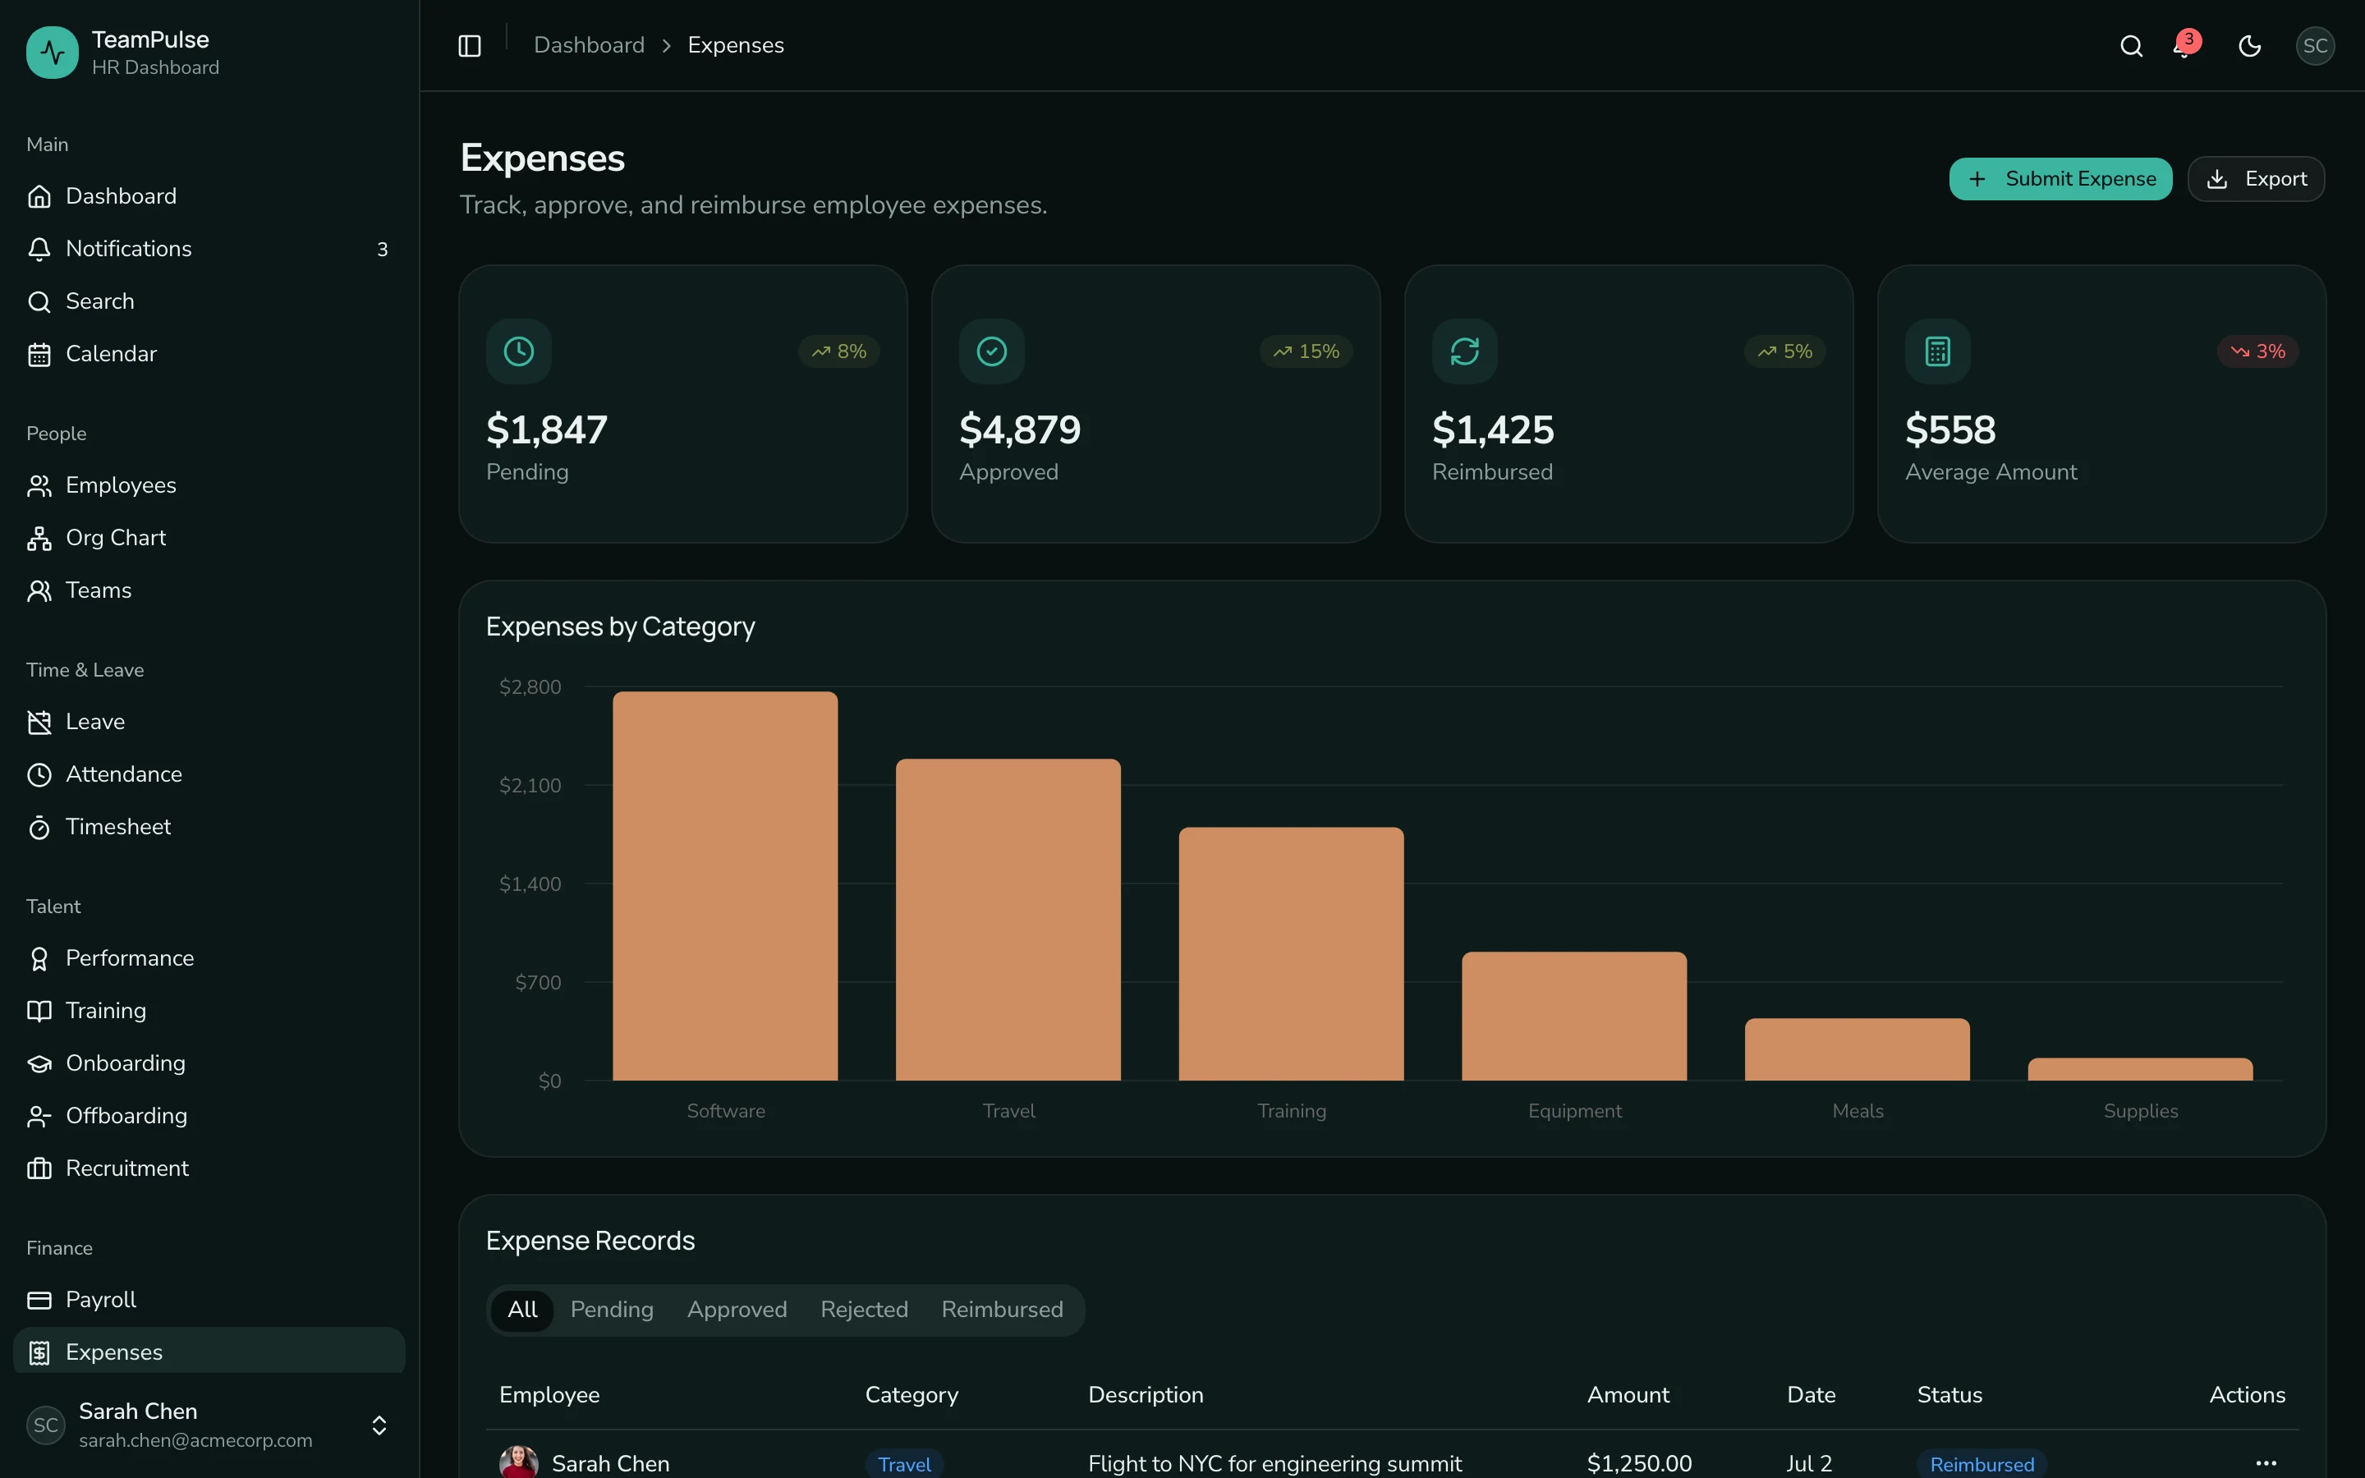
Task: Open the header search icon
Action: (2130, 46)
